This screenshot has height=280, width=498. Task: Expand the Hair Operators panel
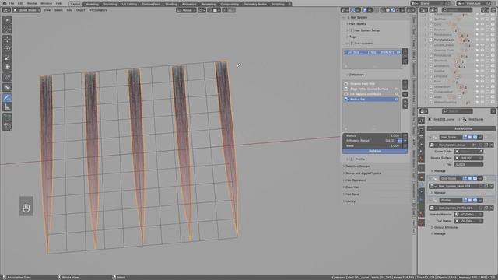coord(356,180)
